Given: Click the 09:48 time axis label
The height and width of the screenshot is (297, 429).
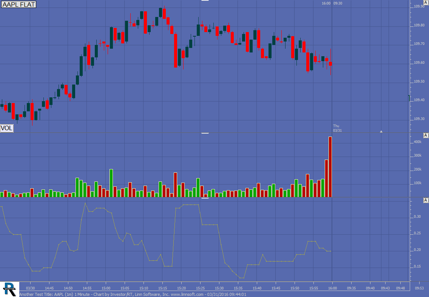Looking at the screenshot, I should [x=400, y=288].
